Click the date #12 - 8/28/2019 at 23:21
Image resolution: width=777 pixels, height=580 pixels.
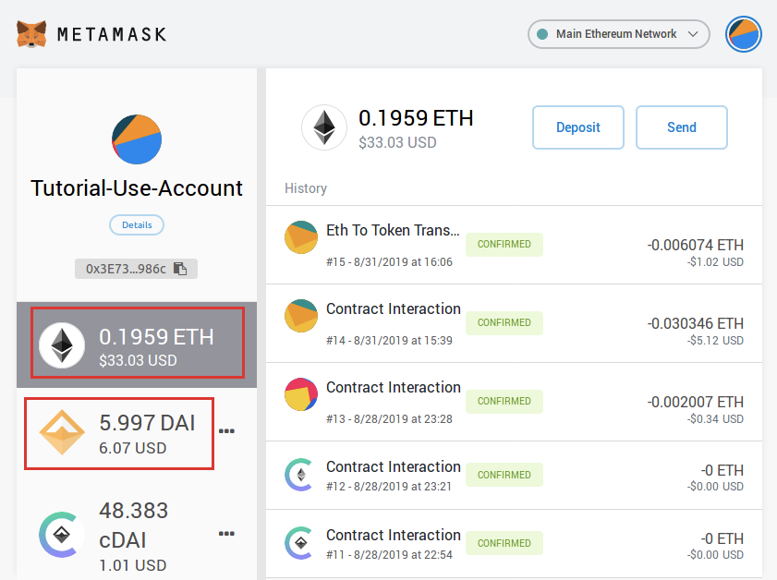[389, 487]
